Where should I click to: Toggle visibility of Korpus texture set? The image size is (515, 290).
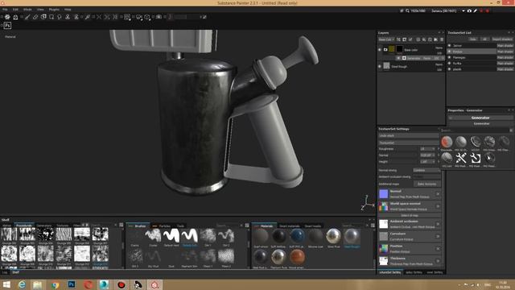click(x=449, y=52)
